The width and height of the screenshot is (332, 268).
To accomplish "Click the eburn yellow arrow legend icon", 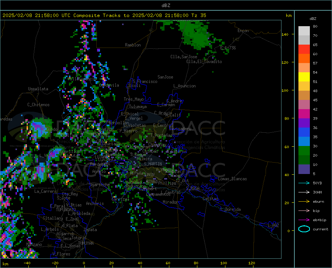I will coord(304,201).
